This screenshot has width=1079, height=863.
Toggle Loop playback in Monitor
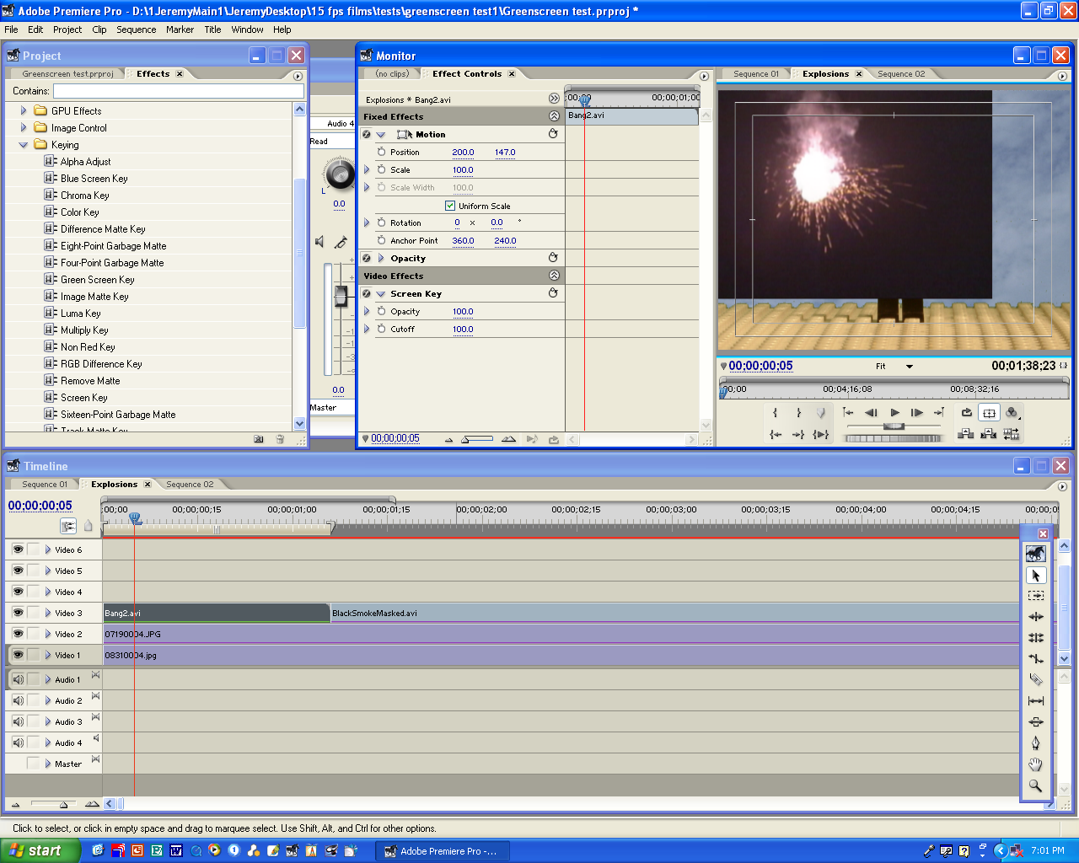[x=967, y=413]
